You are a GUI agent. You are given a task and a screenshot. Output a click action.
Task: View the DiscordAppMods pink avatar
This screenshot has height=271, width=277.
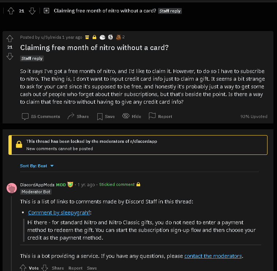pyautogui.click(x=12, y=188)
